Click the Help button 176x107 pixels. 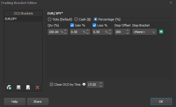pos(15,102)
